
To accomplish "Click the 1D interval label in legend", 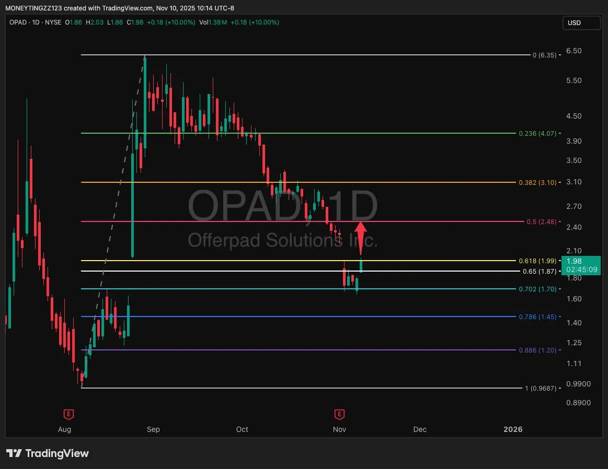I will point(36,22).
